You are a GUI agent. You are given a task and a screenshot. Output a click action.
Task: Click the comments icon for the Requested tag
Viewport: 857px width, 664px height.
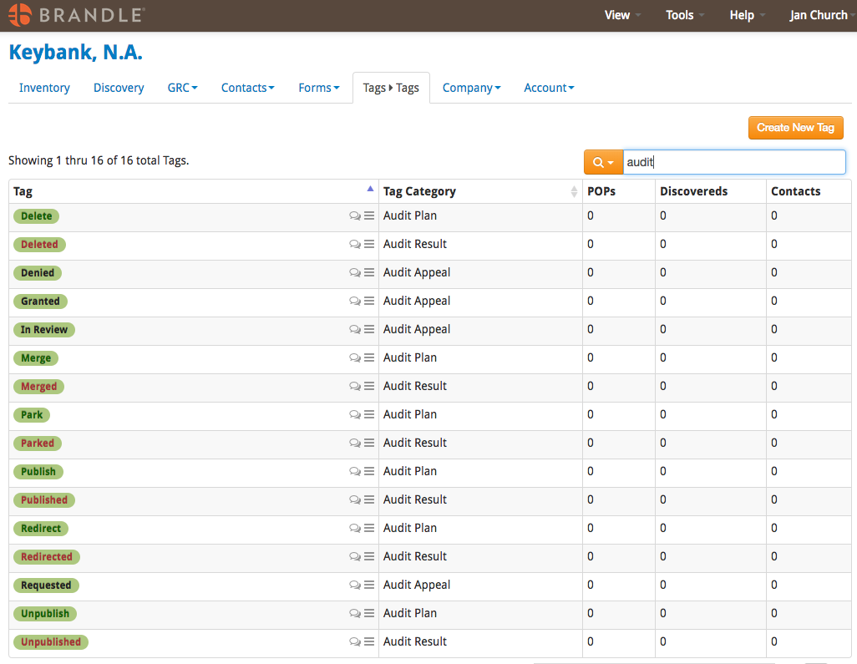[x=355, y=585]
